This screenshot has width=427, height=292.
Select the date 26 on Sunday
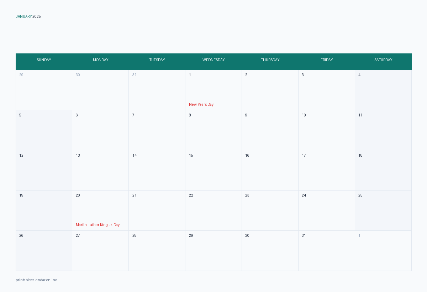click(44, 251)
